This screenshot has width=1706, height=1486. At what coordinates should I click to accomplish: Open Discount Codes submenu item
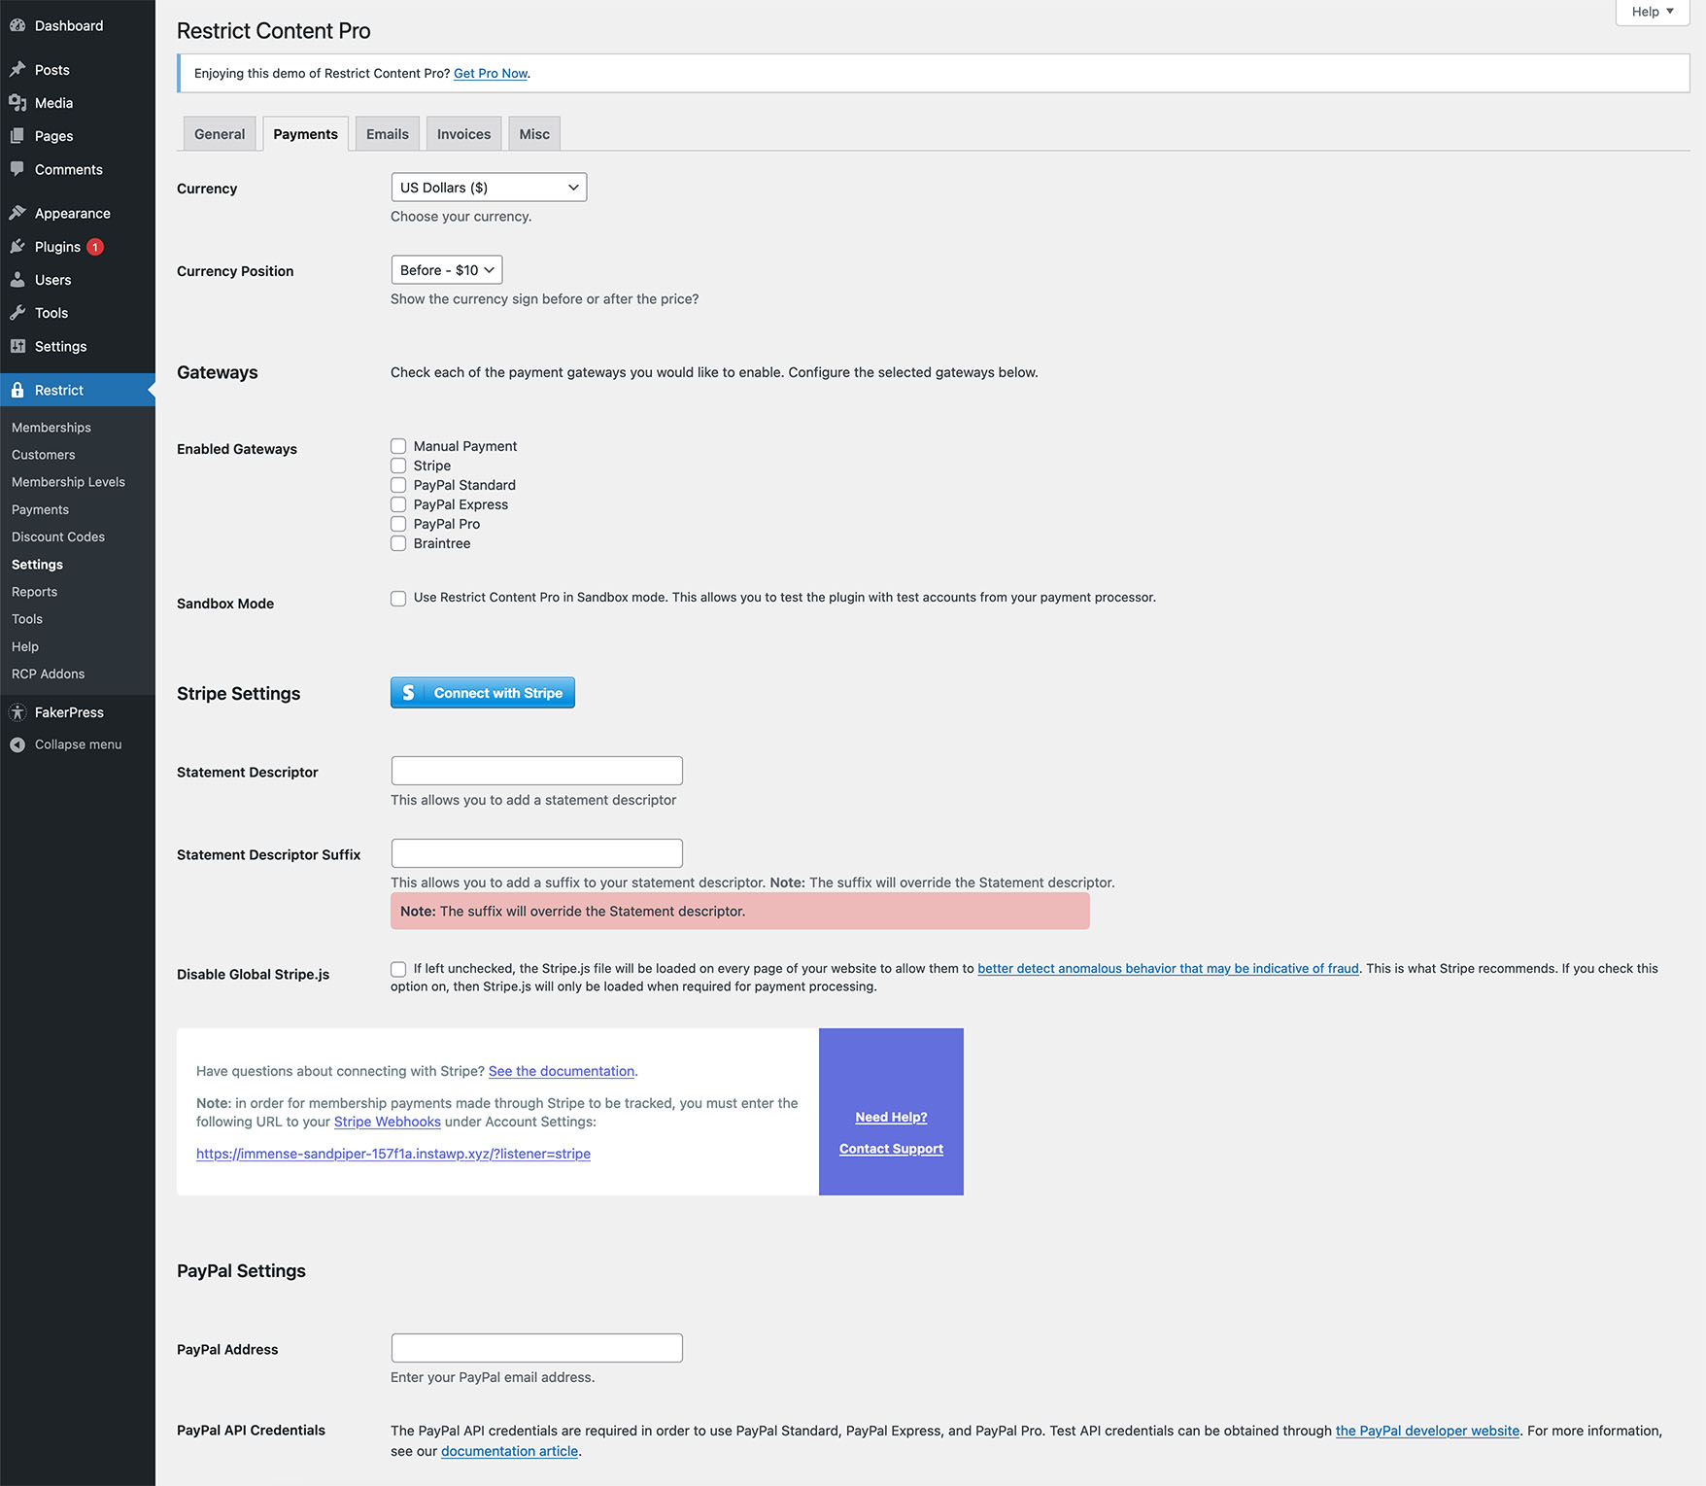(58, 536)
